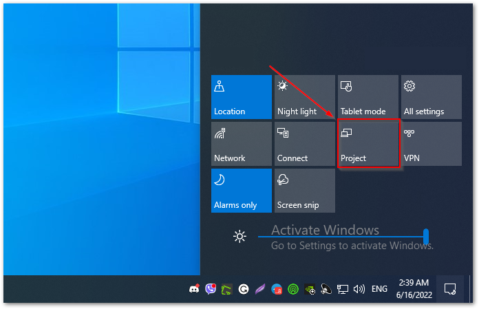Start a Screen snip from quick actions

click(305, 191)
